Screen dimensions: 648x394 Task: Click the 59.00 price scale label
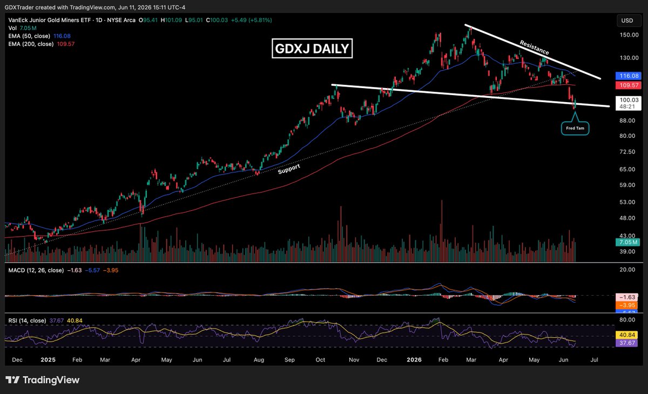point(628,185)
